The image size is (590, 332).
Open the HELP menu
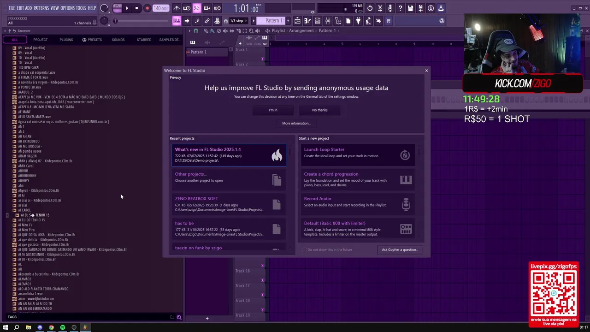92,8
